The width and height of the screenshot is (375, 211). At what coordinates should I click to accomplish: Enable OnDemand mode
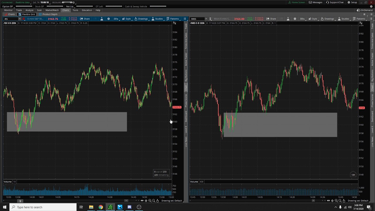point(365,10)
